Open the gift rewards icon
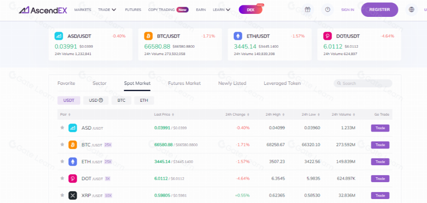Screen dimensions: 427x203 [307, 9]
